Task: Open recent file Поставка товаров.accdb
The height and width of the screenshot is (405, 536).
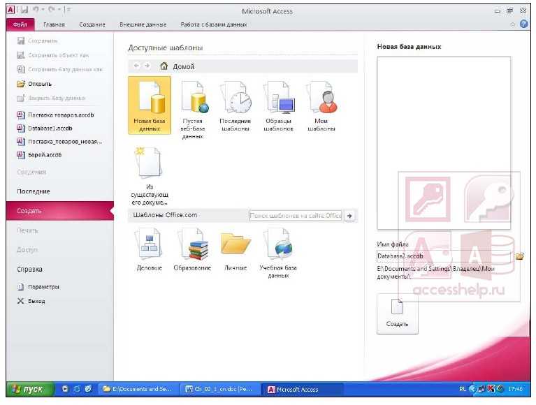Action: (x=56, y=115)
